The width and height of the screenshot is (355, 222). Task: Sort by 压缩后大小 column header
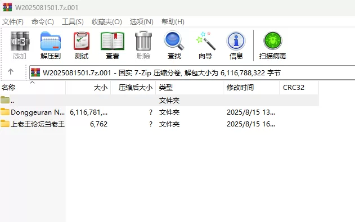coord(133,88)
